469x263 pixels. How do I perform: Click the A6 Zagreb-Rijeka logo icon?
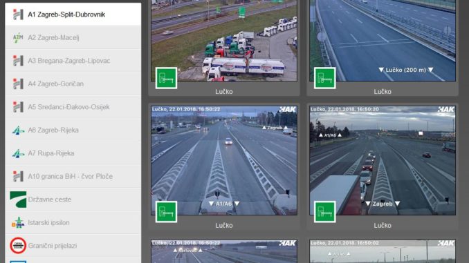pos(18,130)
